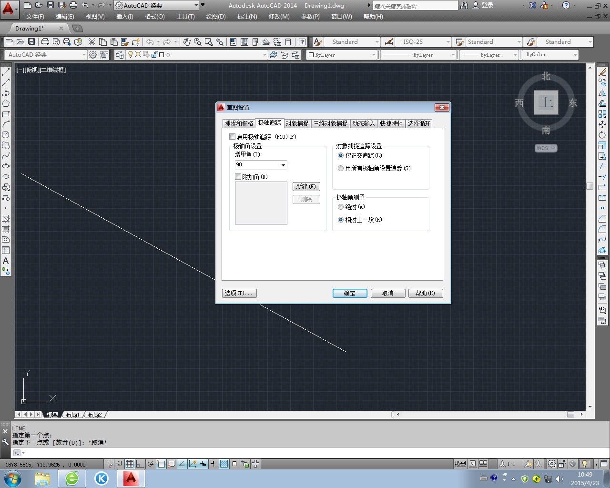Open the 修改(M) menu
This screenshot has width=610, height=488.
tap(279, 17)
